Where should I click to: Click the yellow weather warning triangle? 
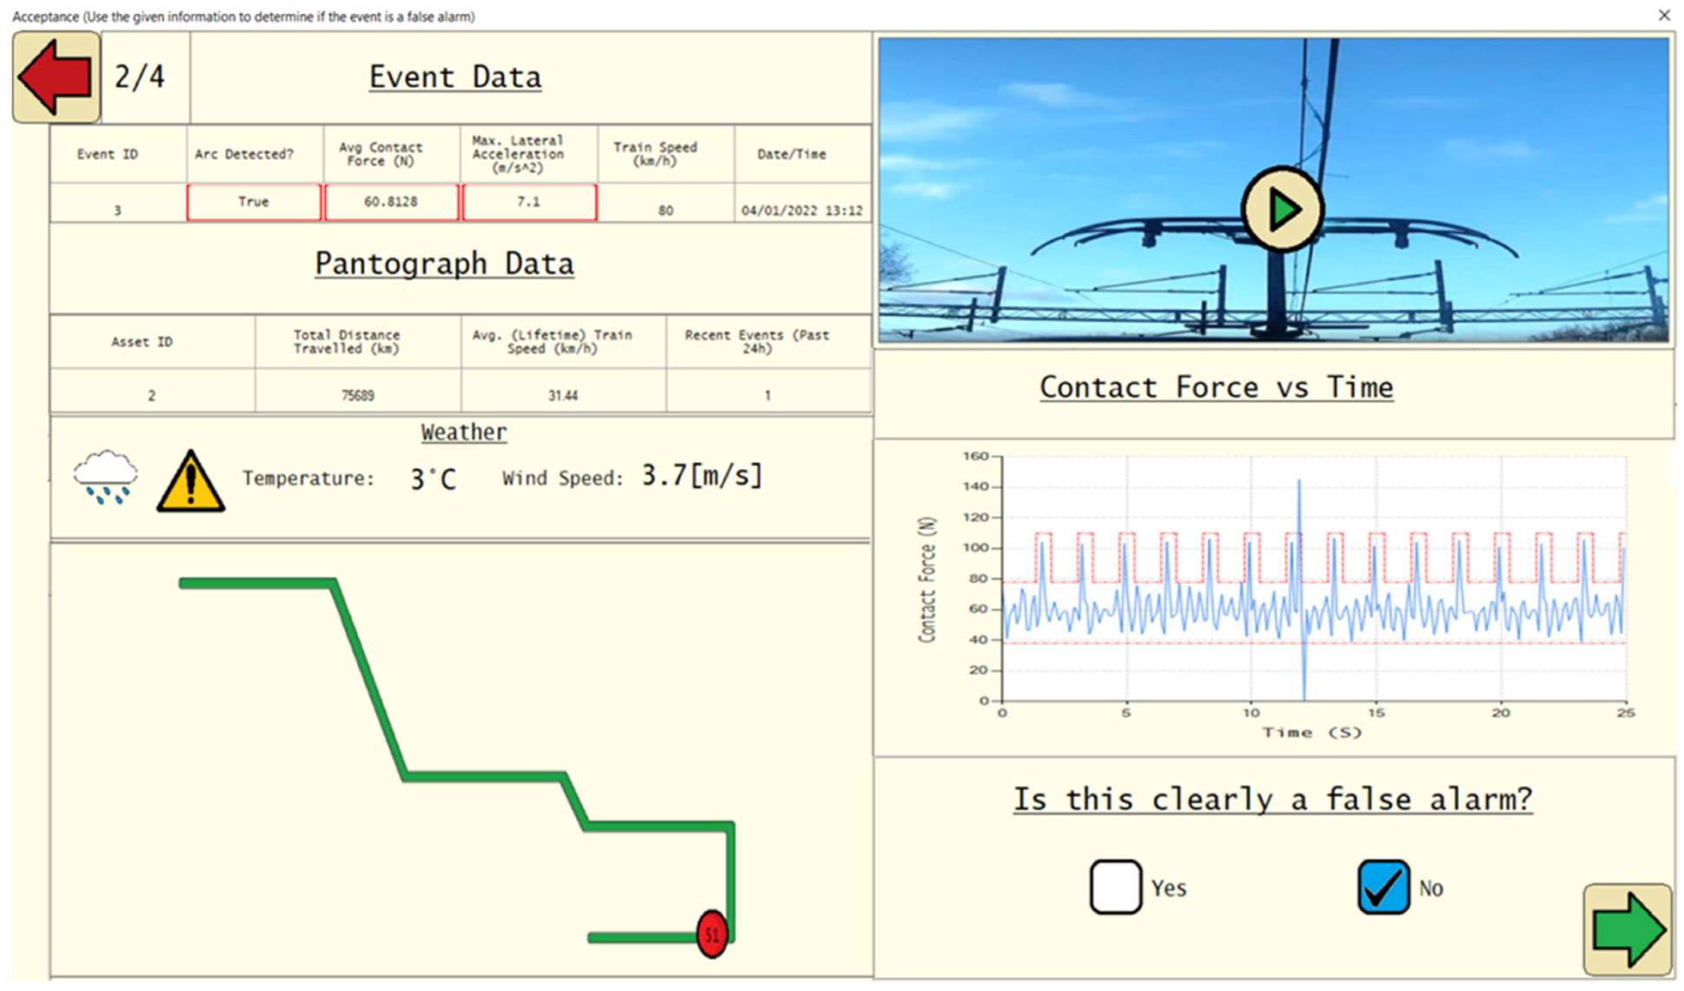(x=190, y=482)
